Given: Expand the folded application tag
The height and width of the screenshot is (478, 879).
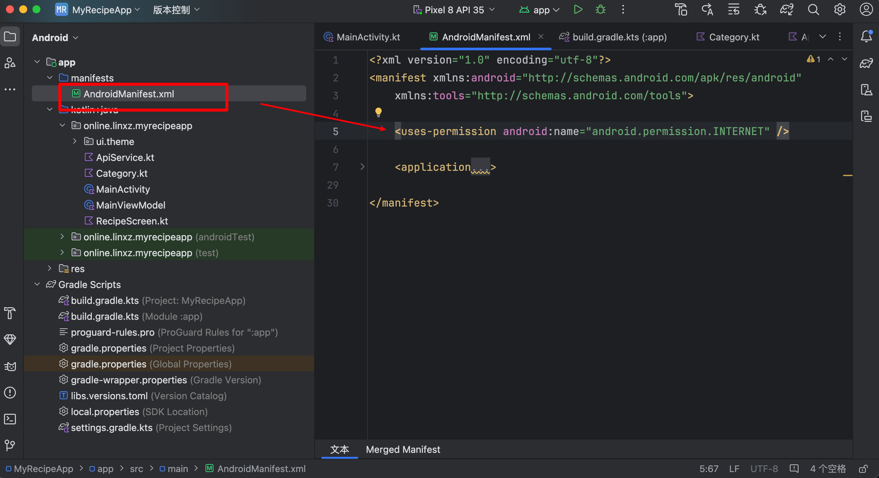Looking at the screenshot, I should [362, 167].
